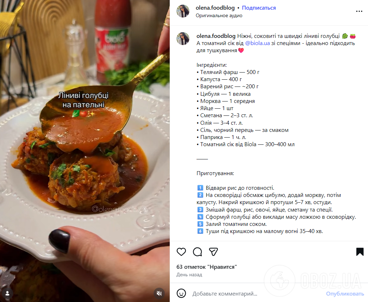Click the Подписаться follow link
Screen dimensions: 368x302
pyautogui.click(x=259, y=8)
